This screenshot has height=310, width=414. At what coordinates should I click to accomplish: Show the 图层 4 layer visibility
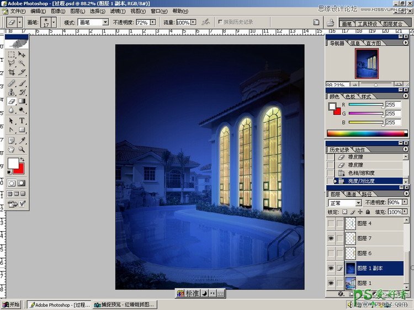pyautogui.click(x=331, y=223)
